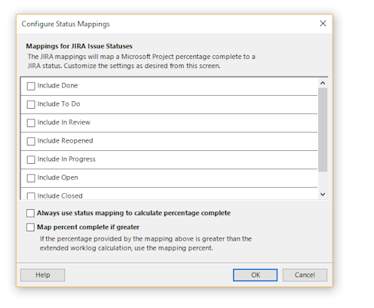Click the scroll up arrow in list
This screenshot has width=374, height=308.
[323, 83]
